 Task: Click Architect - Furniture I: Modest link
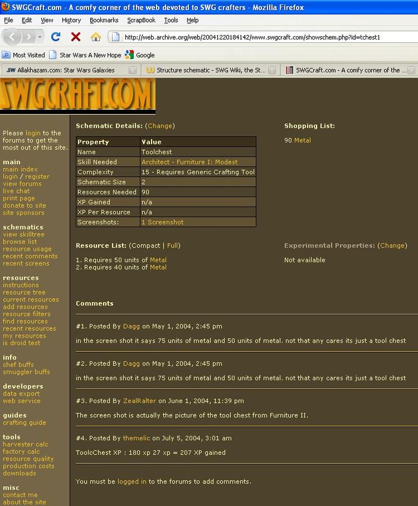tap(189, 162)
